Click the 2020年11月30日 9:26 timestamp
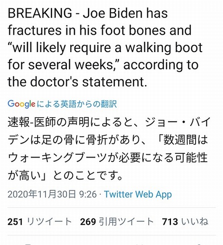 click(52, 194)
